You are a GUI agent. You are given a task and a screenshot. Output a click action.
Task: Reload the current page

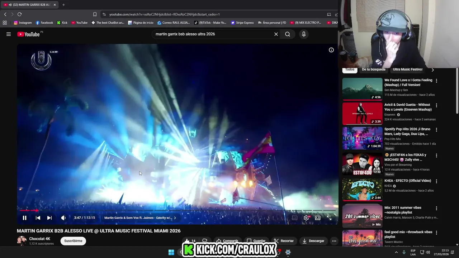[x=19, y=14]
